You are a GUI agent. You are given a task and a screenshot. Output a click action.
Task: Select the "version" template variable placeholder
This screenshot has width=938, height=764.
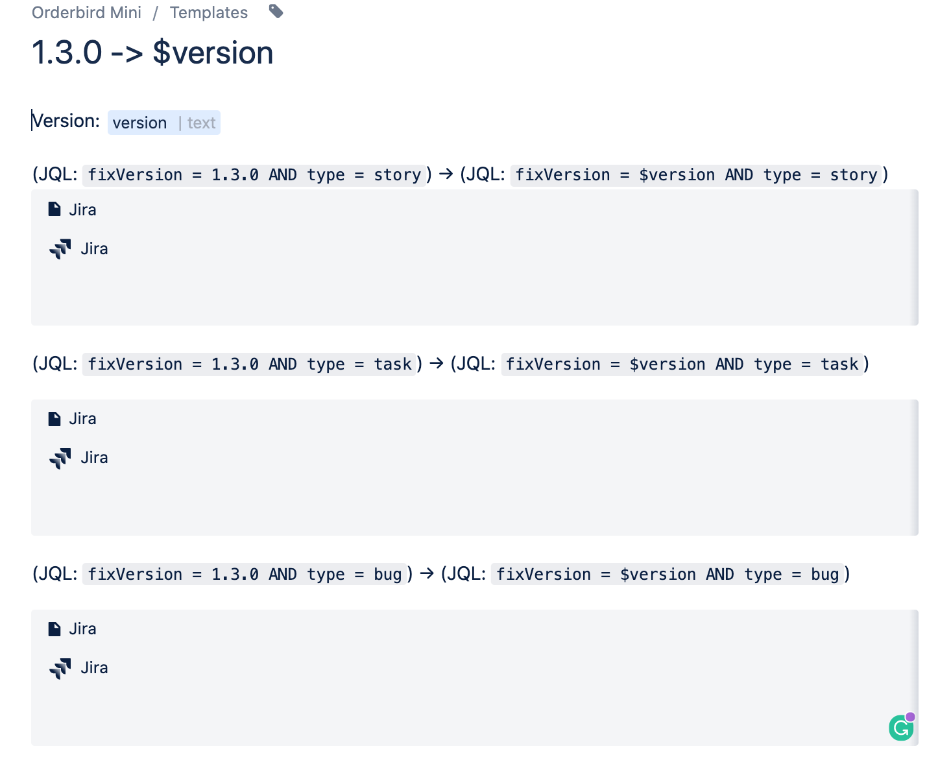[139, 123]
